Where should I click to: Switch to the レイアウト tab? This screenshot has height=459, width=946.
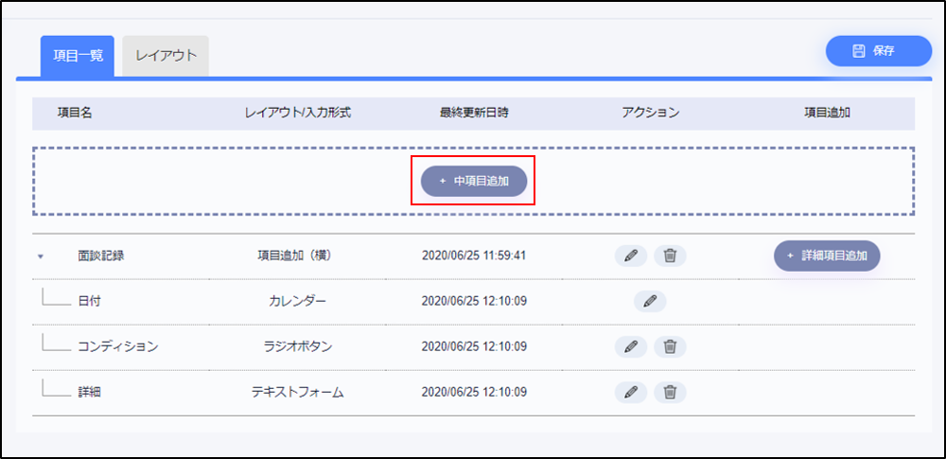coord(166,55)
